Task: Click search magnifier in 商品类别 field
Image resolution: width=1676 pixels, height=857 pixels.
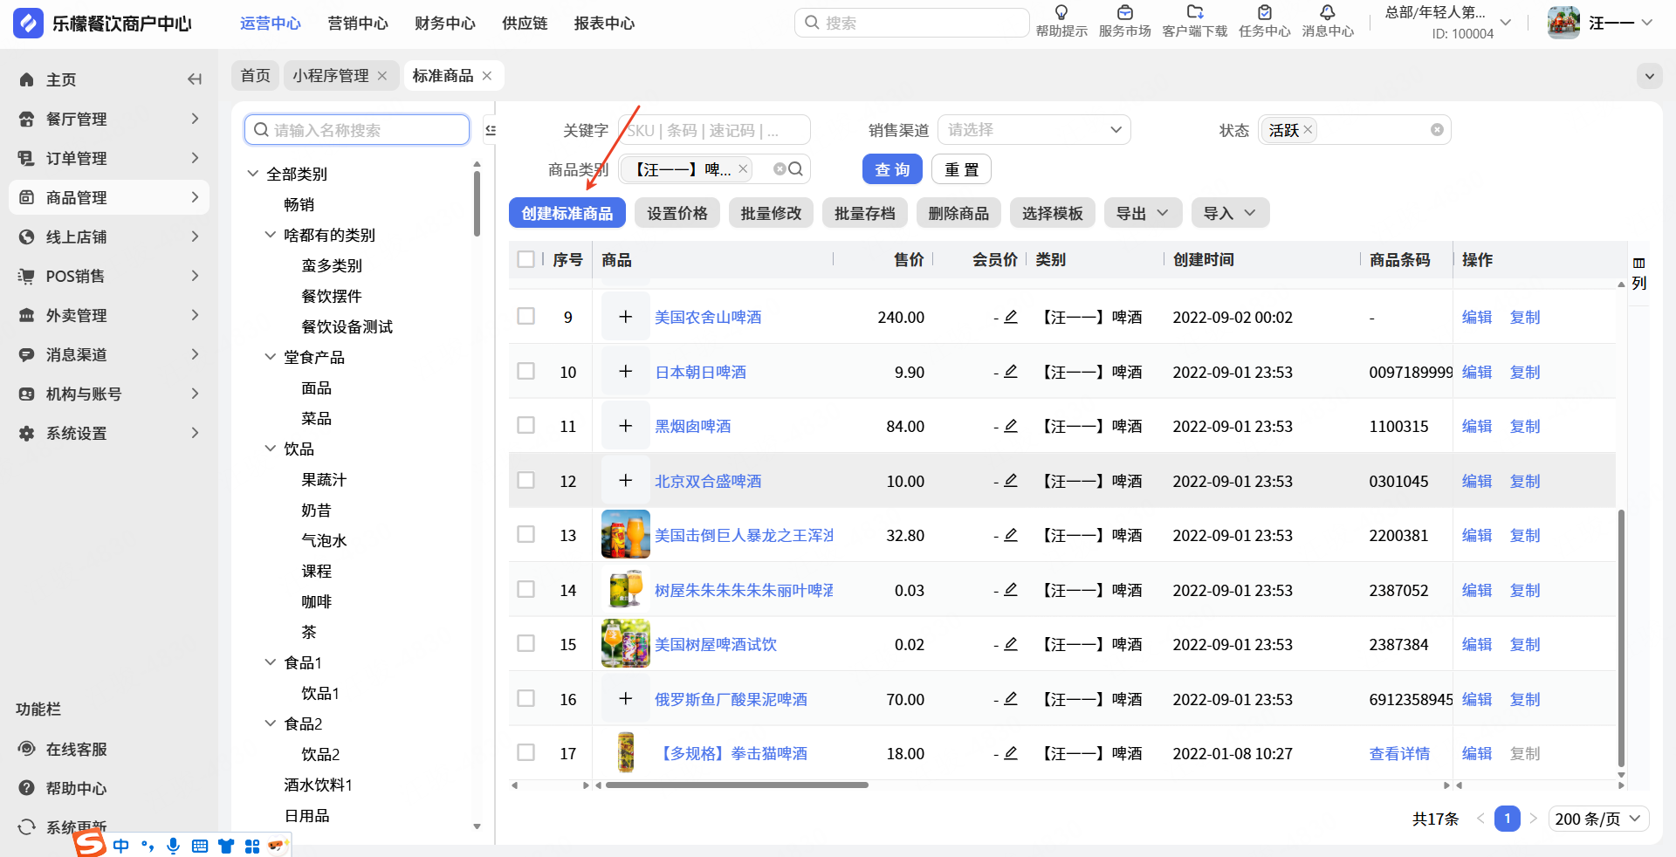Action: [x=795, y=169]
